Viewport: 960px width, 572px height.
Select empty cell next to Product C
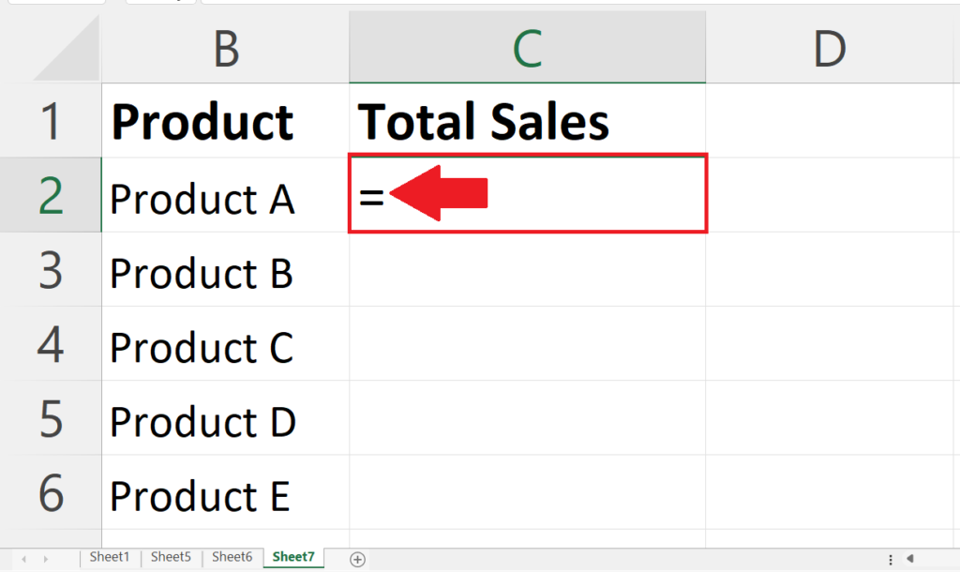click(527, 343)
